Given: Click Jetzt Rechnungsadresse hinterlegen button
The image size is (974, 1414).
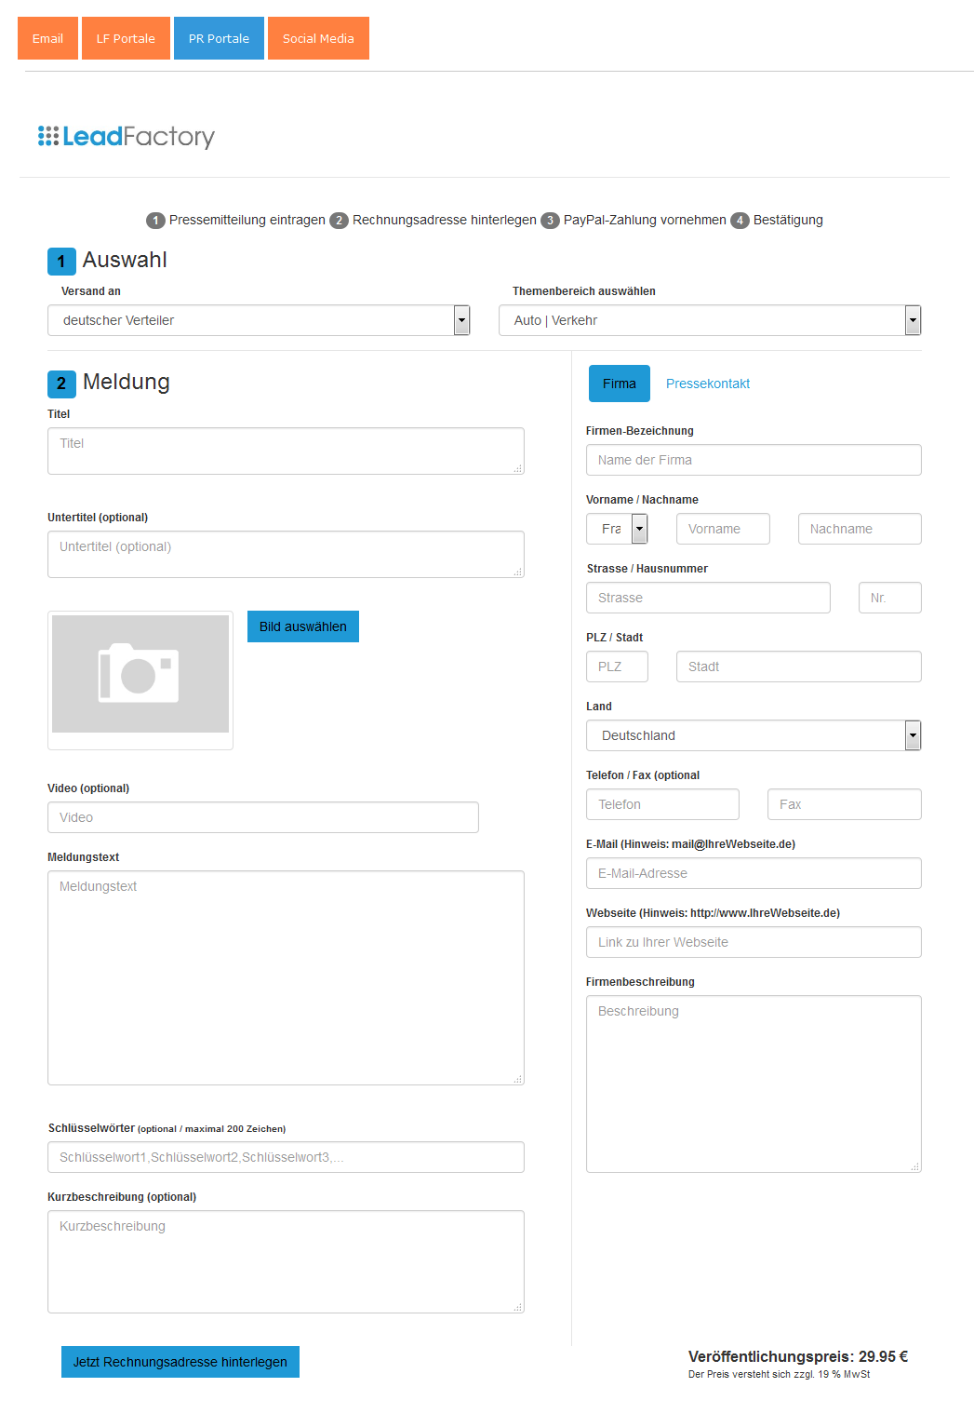Looking at the screenshot, I should coord(180,1362).
